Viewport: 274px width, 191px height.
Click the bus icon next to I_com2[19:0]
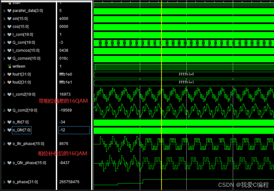(x=9, y=94)
